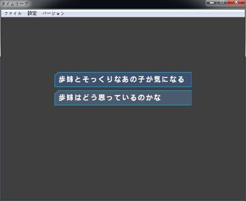
Task: Open the ファイル menu
Action: click(x=13, y=13)
